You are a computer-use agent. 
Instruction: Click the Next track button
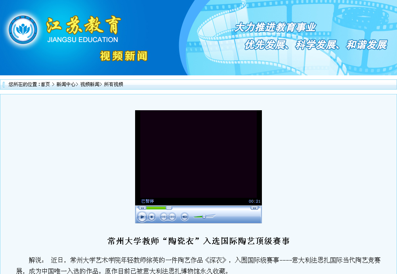point(172,217)
